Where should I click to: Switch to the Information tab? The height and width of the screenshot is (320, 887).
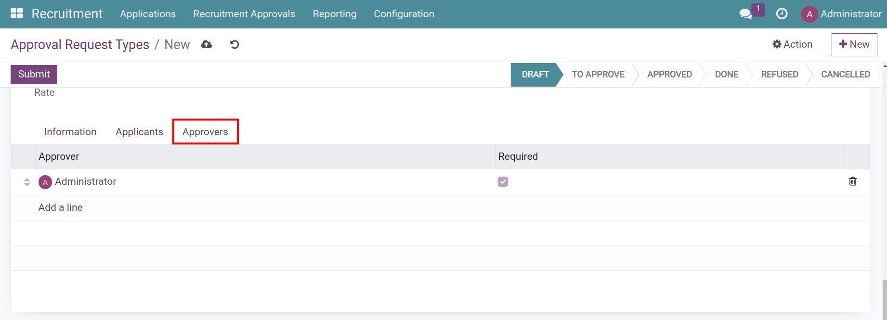tap(70, 132)
